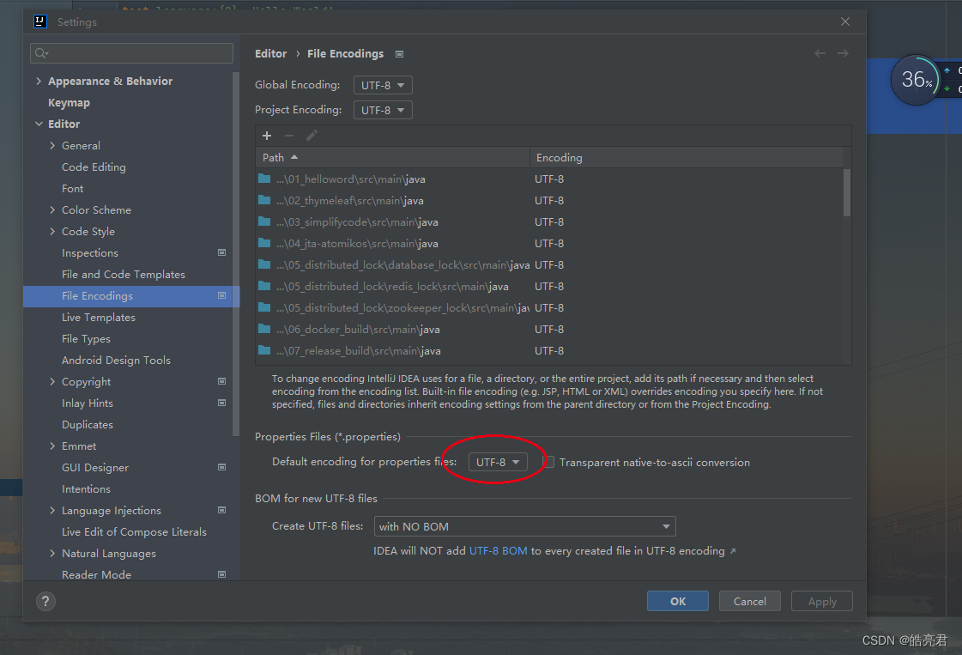Open File Types settings page
The width and height of the screenshot is (962, 655).
pos(86,339)
